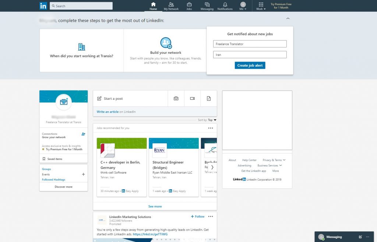
Task: Attach a document with the document icon
Action: pos(209,98)
